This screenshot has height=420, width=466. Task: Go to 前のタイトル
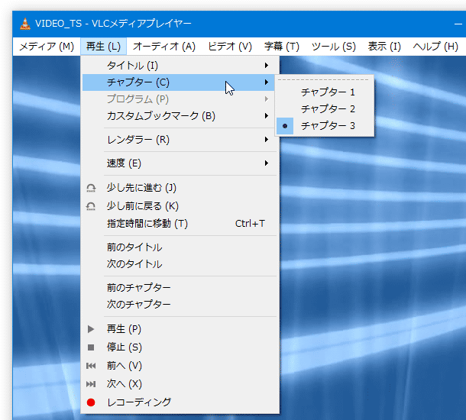[180, 247]
